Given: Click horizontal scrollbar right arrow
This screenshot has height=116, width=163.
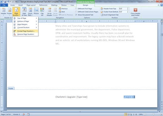Looking at the screenshot, I should (159, 112).
